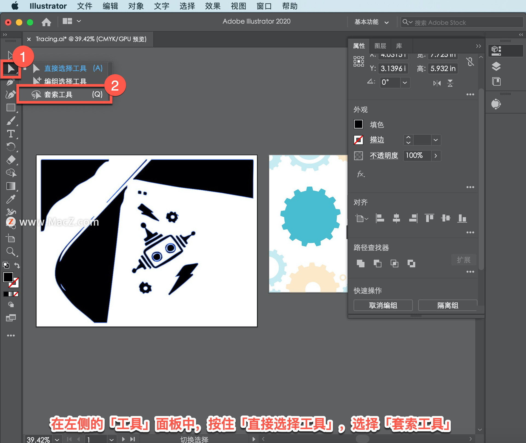Click the Adobe Stock search field

coord(462,22)
